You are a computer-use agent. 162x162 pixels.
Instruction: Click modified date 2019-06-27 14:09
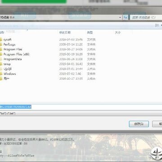tap(71, 49)
